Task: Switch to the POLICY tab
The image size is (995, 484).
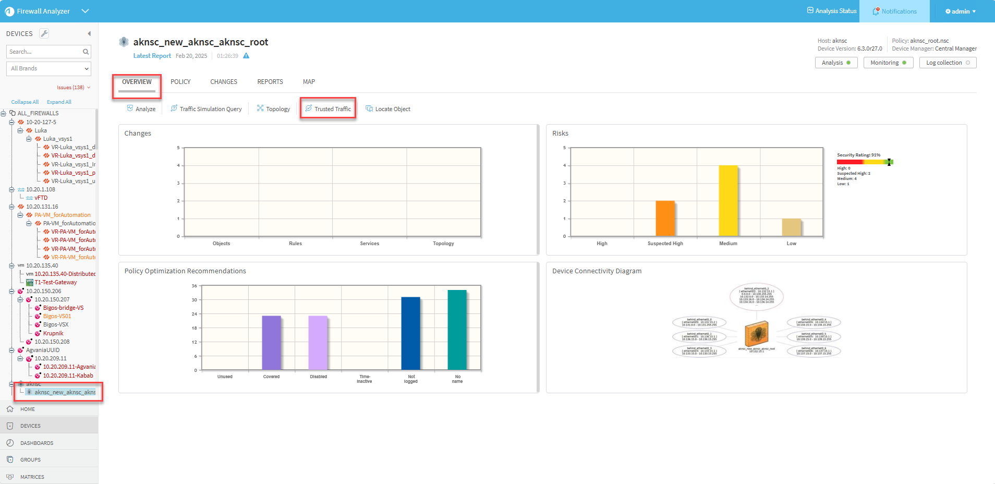Action: [180, 82]
